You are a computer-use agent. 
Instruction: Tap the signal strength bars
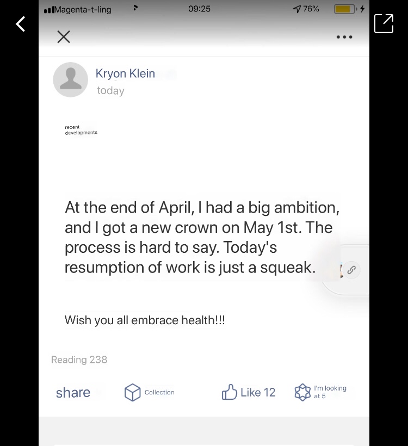pyautogui.click(x=50, y=9)
